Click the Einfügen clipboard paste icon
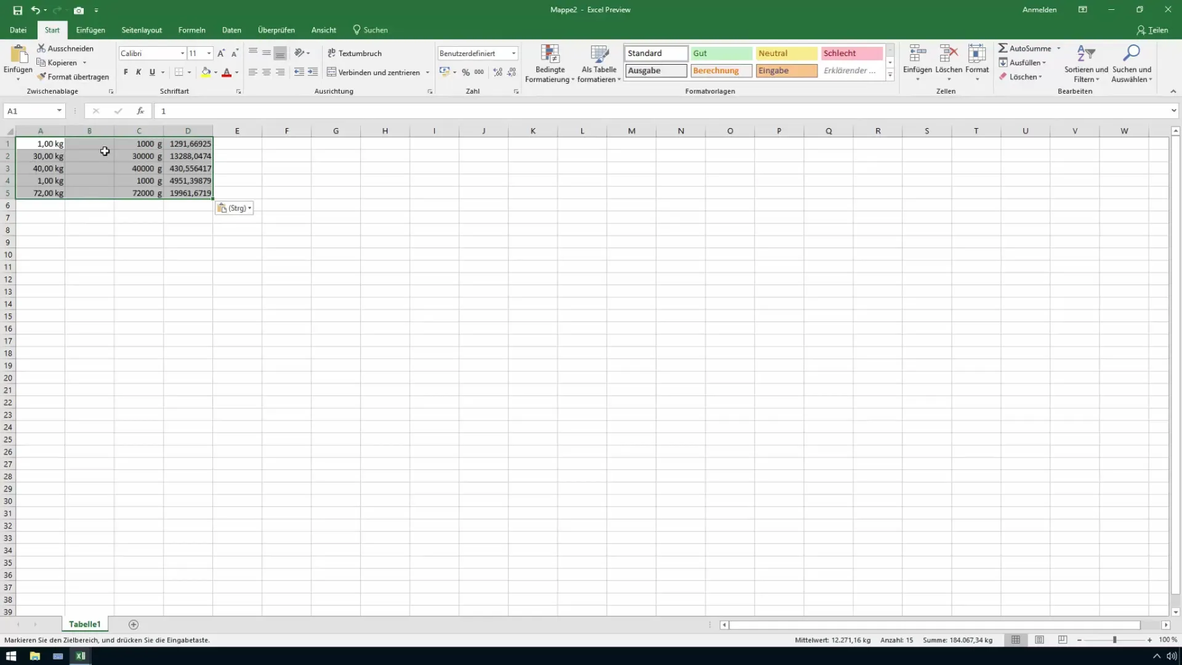 [x=18, y=55]
